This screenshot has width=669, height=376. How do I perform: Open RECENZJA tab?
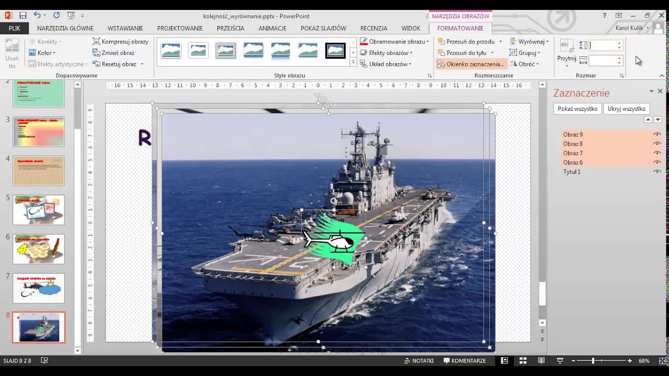(x=374, y=28)
